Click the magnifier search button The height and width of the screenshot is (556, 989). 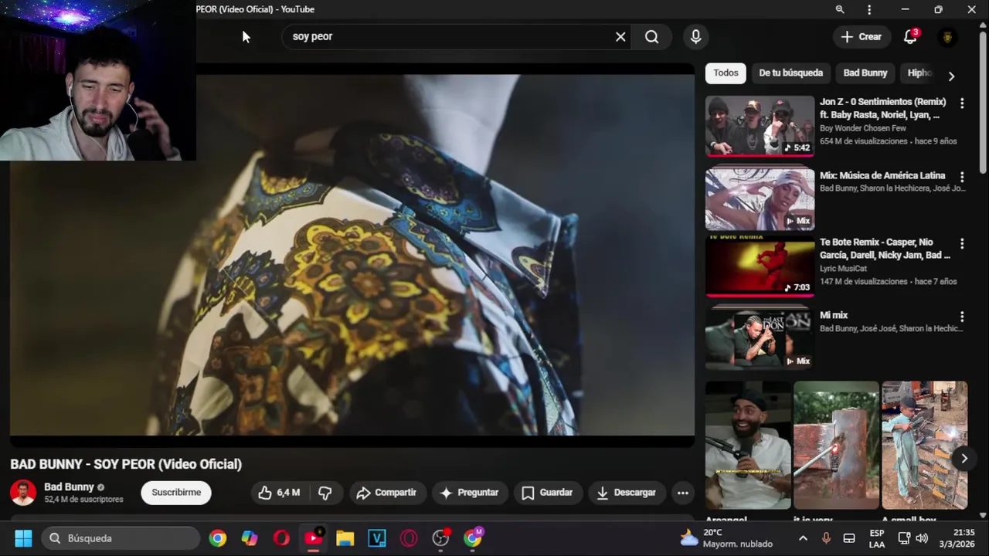pyautogui.click(x=651, y=36)
